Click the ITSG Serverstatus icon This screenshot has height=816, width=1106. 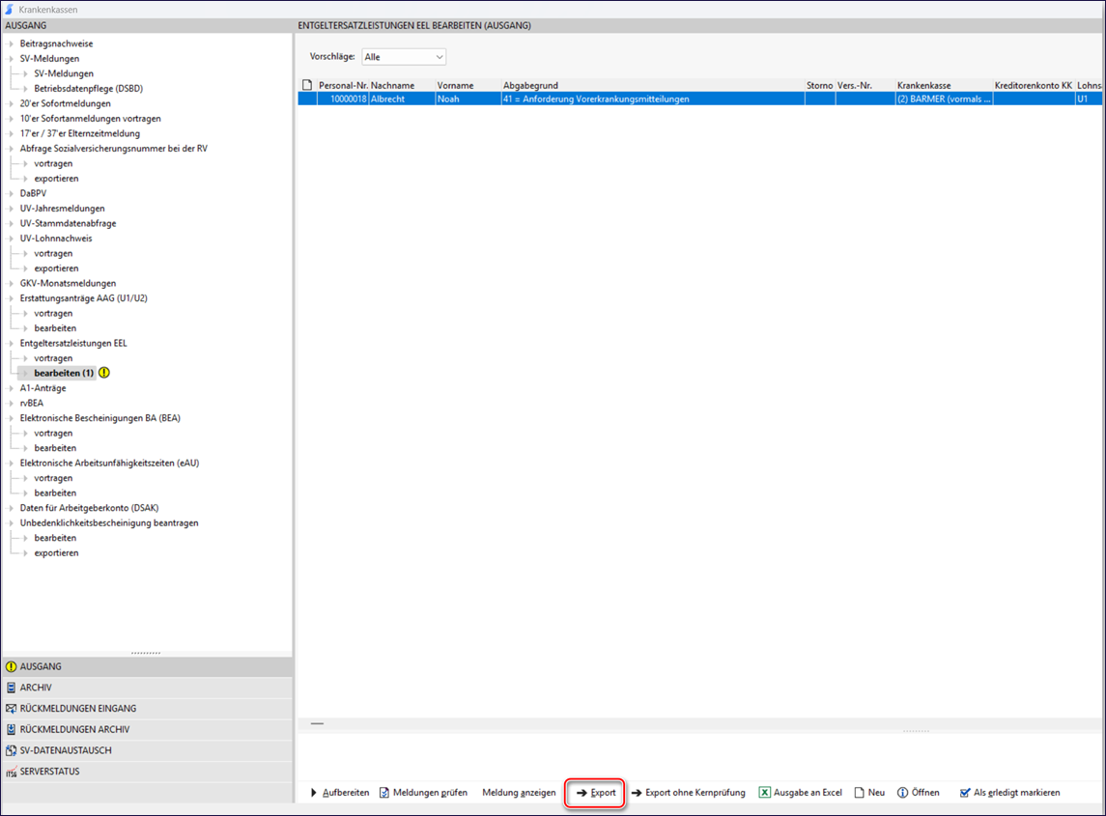pyautogui.click(x=11, y=773)
